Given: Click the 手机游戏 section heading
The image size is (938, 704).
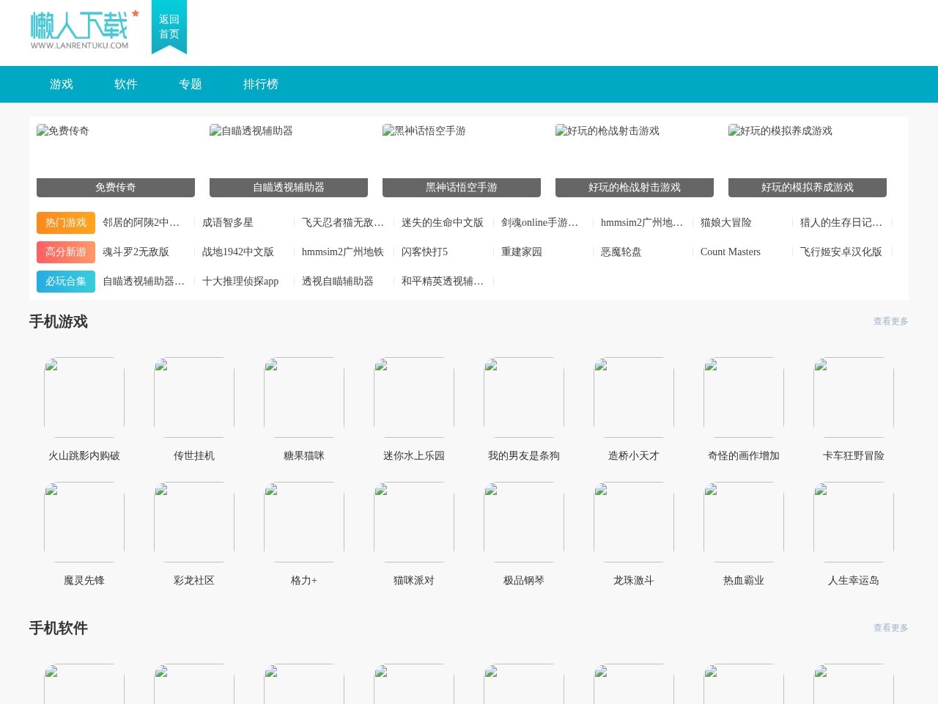Looking at the screenshot, I should pos(59,322).
